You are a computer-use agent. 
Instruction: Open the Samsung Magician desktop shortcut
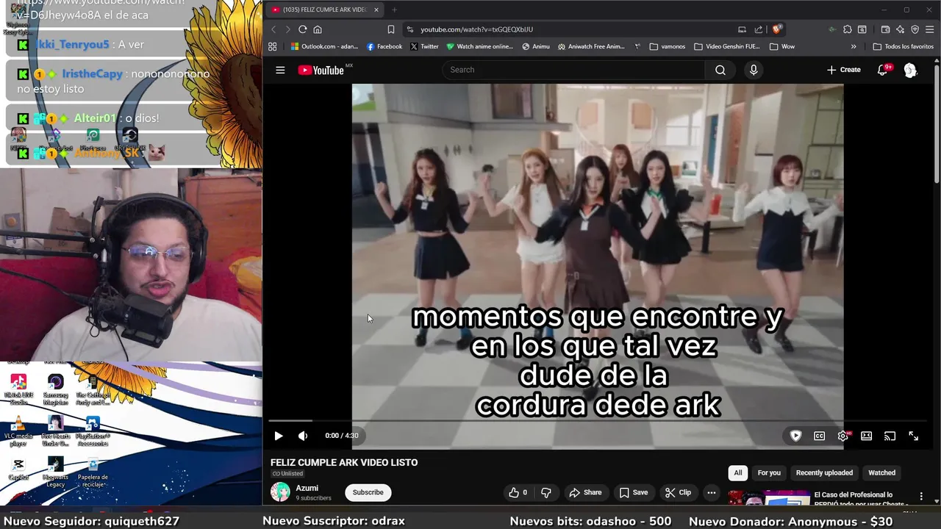tap(55, 389)
